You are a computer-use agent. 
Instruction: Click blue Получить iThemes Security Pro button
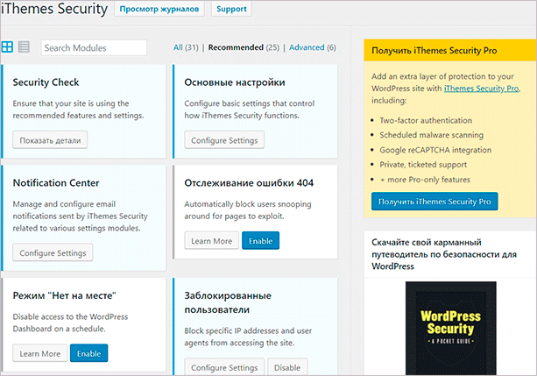pos(435,202)
